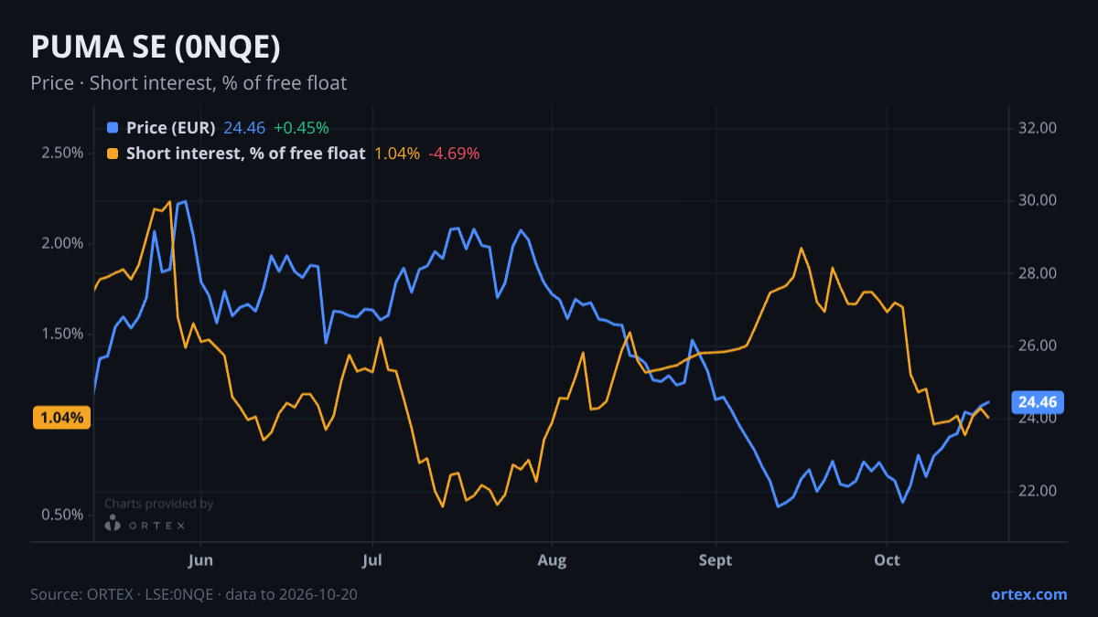Click the 'PUMA SE (0NQE)' chart title
Screen dimensions: 1098x617
click(x=156, y=48)
